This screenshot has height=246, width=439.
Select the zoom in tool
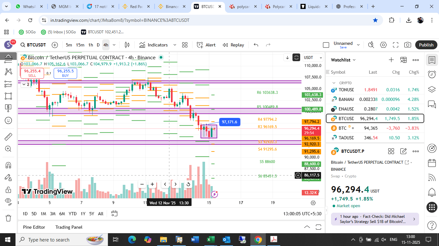click(x=8, y=149)
